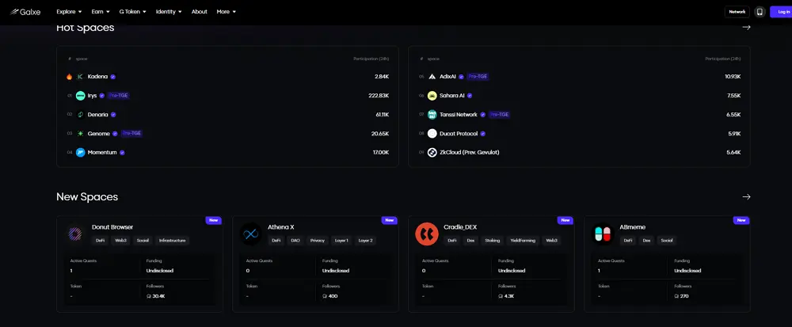Click the Denaria space logo

80,115
